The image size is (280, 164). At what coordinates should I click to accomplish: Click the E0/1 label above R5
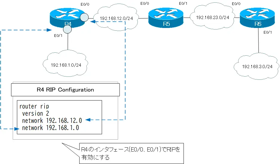[x=183, y=3]
